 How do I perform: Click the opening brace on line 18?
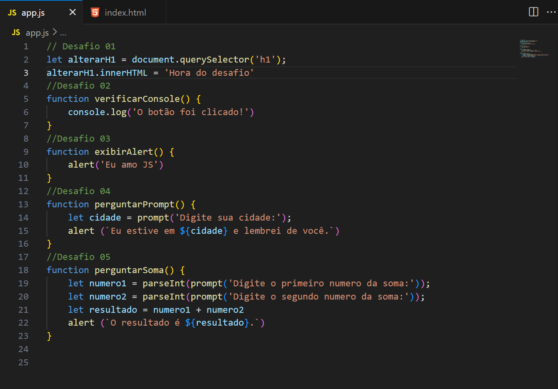click(183, 270)
